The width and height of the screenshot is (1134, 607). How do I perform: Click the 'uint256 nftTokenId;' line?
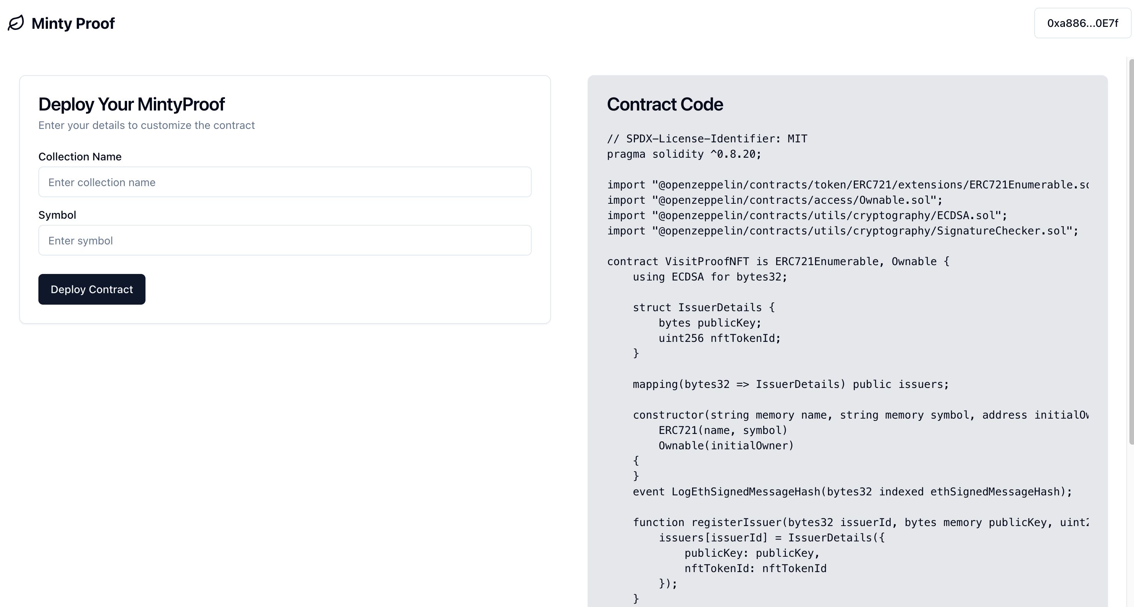(719, 339)
